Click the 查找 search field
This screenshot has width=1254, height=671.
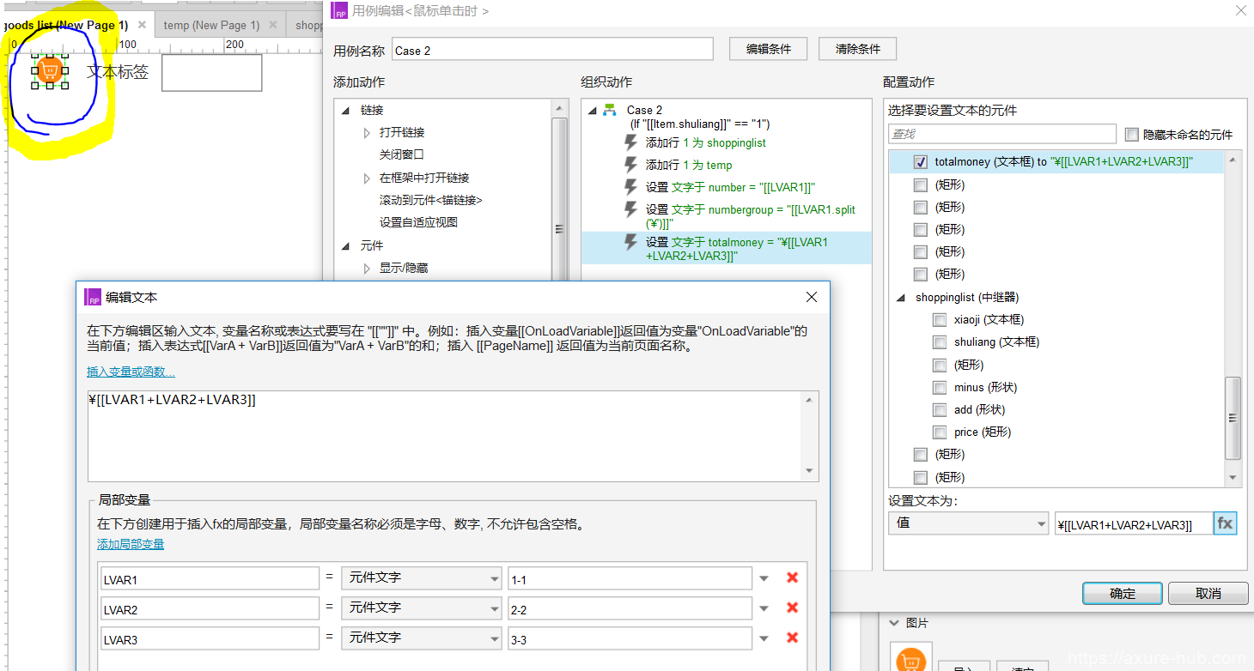[1001, 135]
